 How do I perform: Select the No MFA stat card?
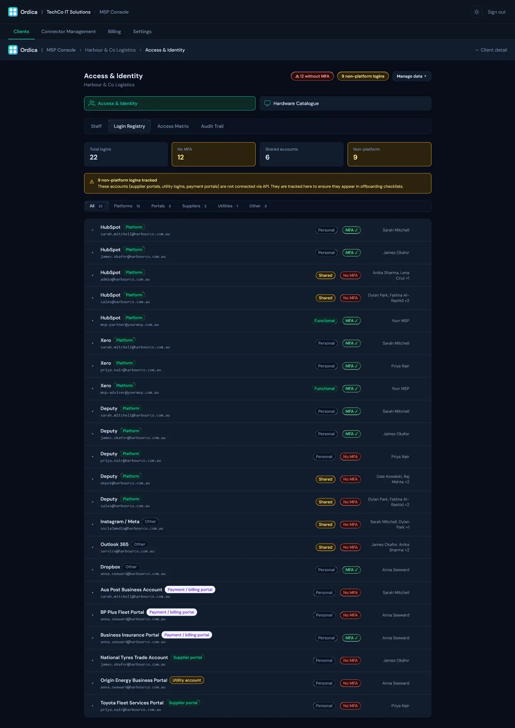click(214, 154)
